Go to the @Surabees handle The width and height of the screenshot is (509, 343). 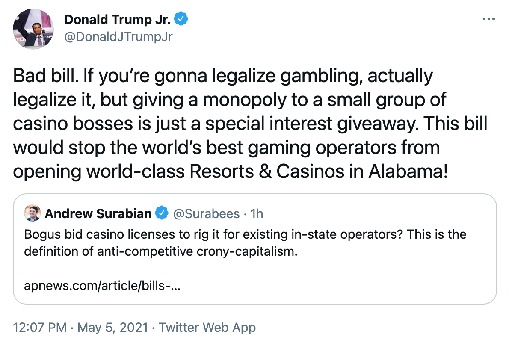pyautogui.click(x=206, y=213)
